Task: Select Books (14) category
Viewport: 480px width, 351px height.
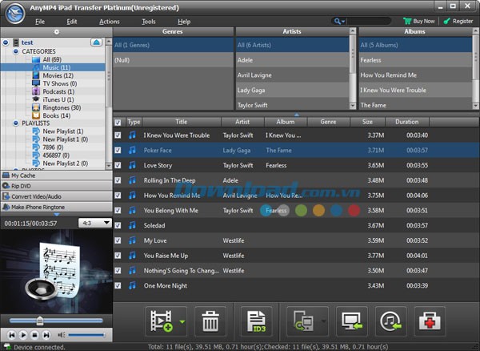Action: [57, 115]
